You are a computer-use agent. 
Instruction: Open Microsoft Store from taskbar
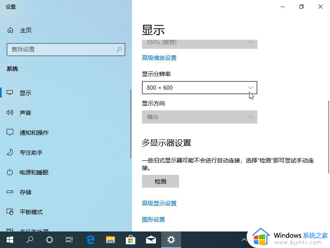point(130,240)
